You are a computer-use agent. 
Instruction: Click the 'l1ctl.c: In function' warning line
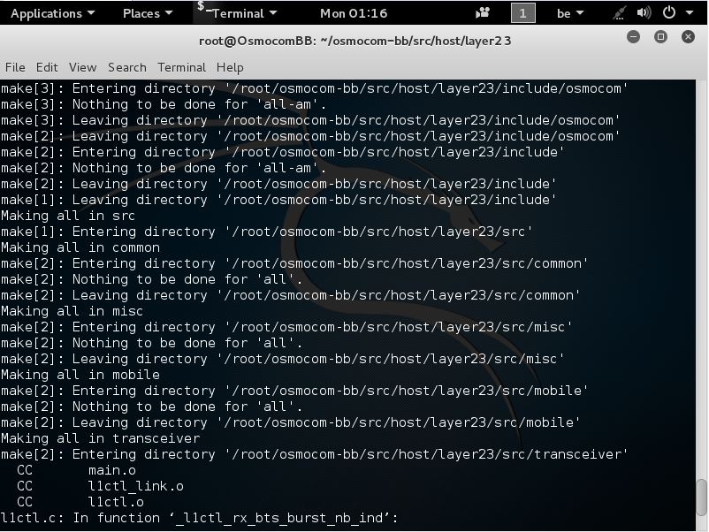point(200,518)
